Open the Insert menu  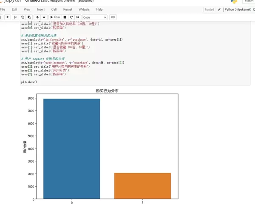41,9
